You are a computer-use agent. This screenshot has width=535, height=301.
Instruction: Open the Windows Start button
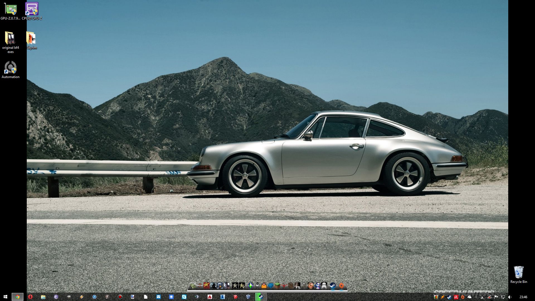(x=5, y=297)
